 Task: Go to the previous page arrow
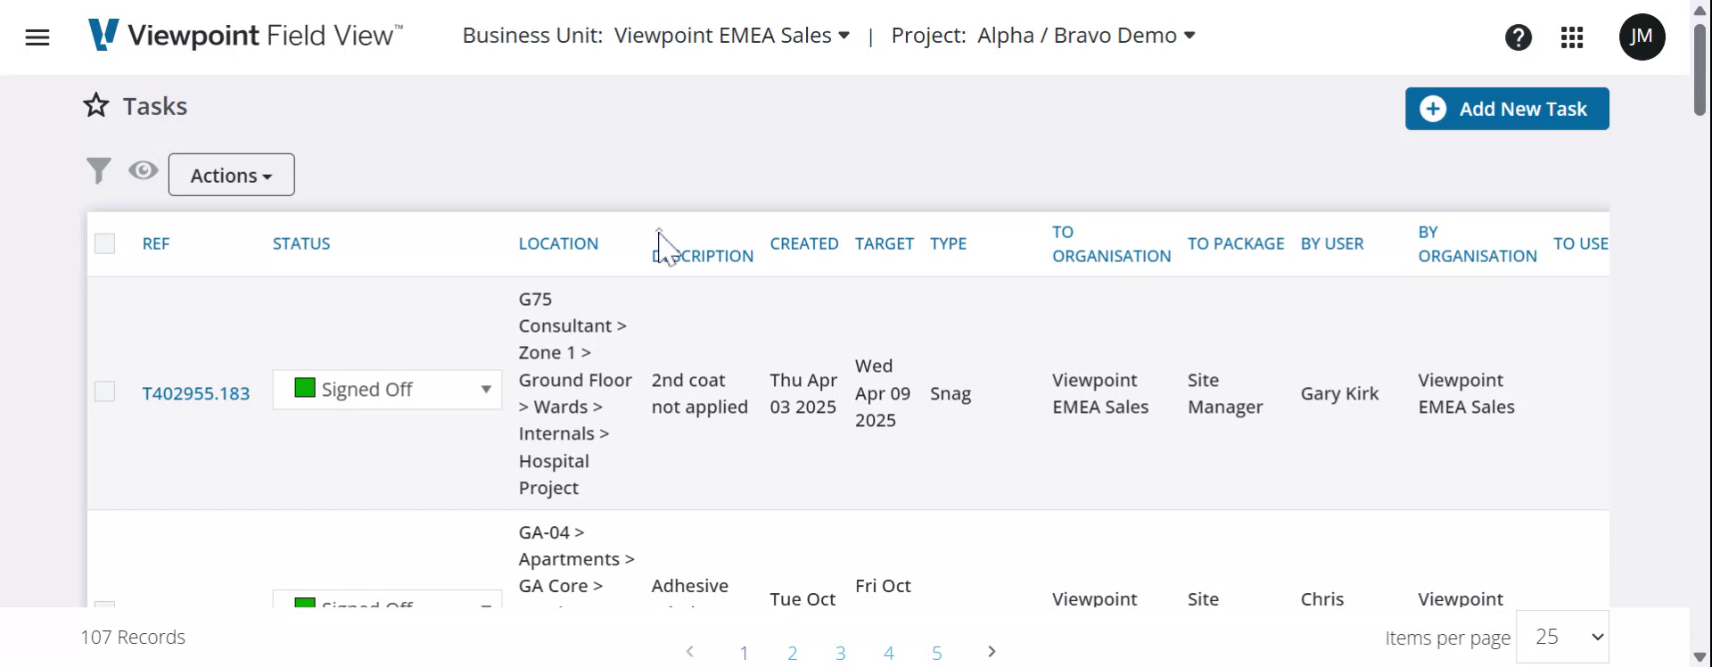(x=690, y=652)
